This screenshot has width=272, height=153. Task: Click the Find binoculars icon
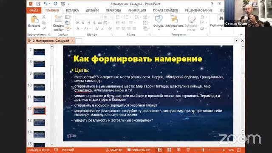click(x=221, y=18)
